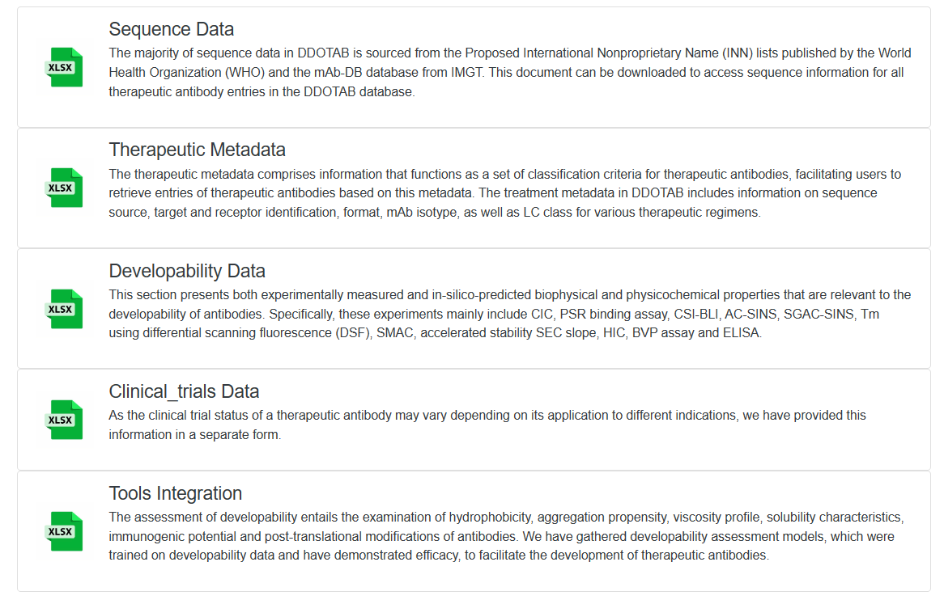Click the Tools Integration heading
This screenshot has height=600, width=944.
point(175,493)
